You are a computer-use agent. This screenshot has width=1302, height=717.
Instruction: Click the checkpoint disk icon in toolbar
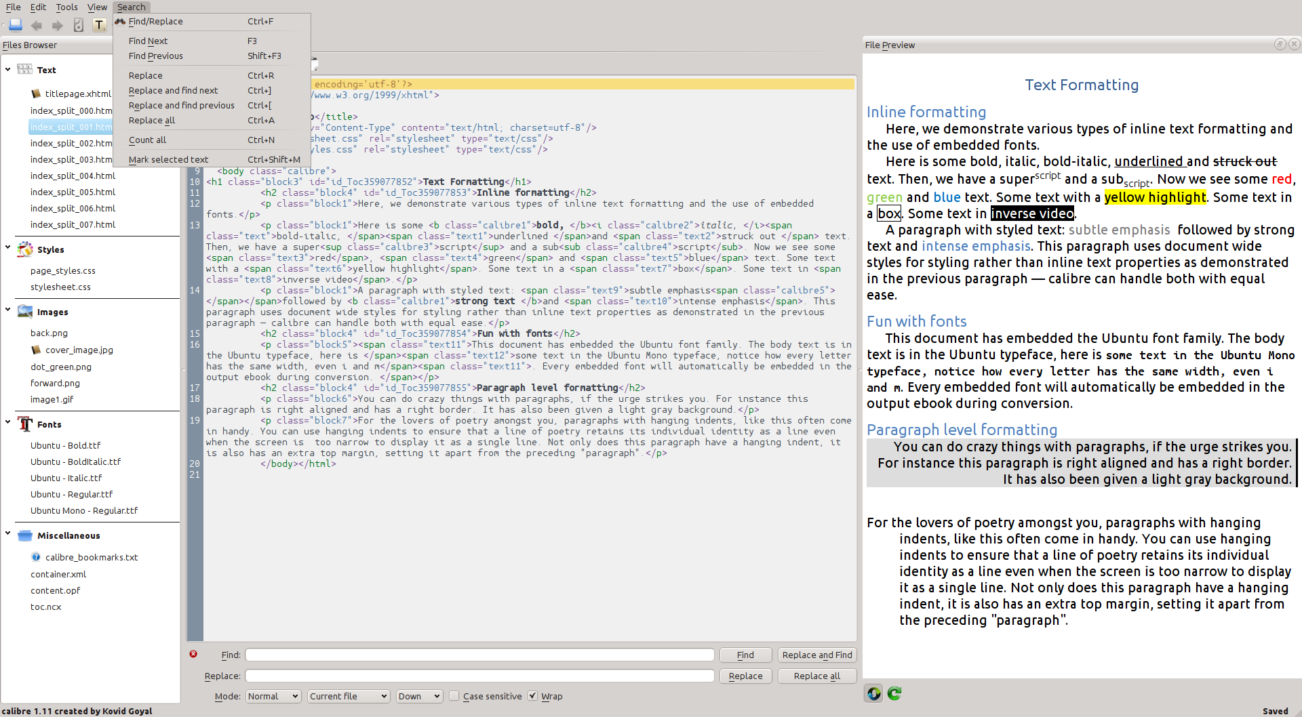click(x=79, y=26)
